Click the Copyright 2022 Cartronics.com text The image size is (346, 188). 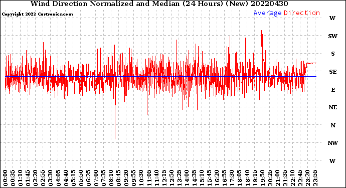point(37,14)
